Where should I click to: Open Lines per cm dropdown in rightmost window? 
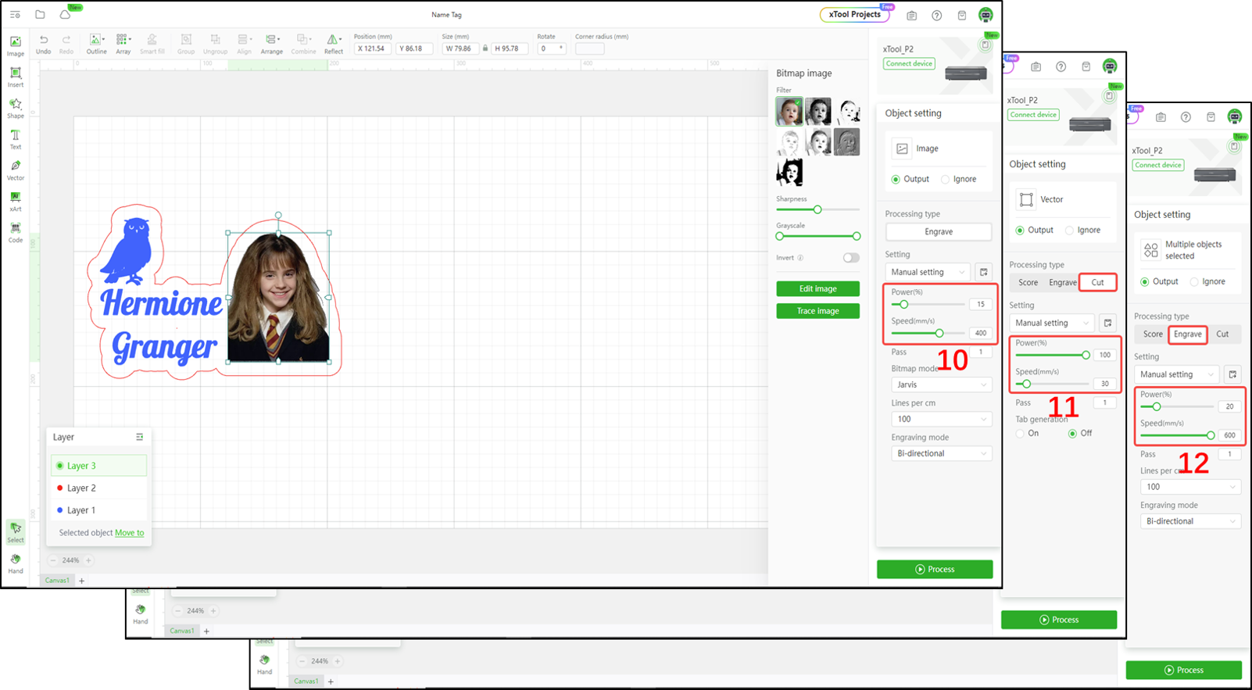click(x=1191, y=487)
